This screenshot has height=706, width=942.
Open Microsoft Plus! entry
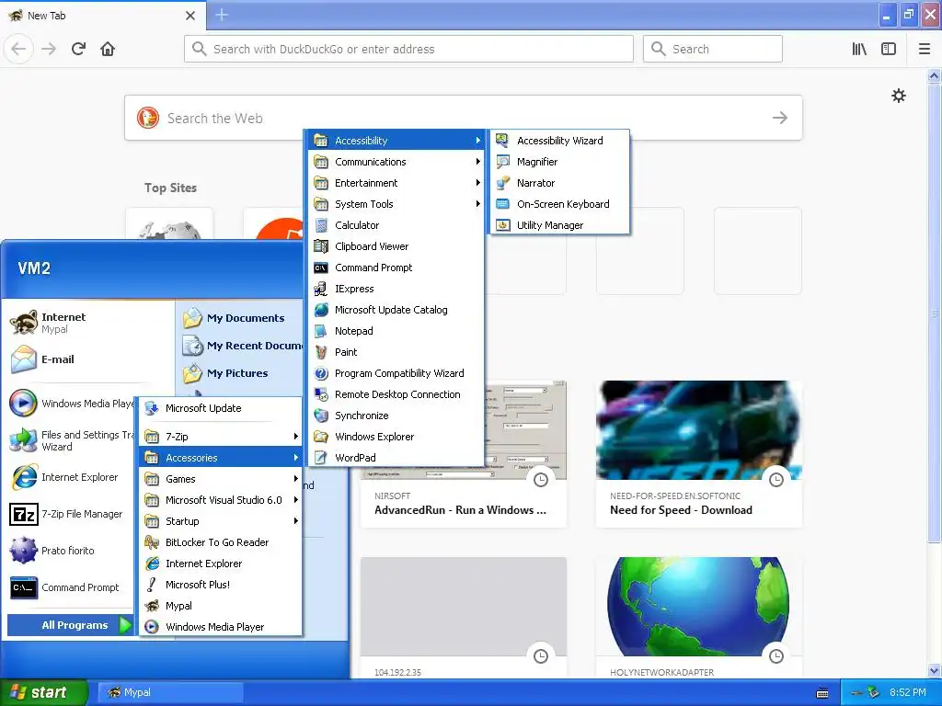(x=221, y=585)
